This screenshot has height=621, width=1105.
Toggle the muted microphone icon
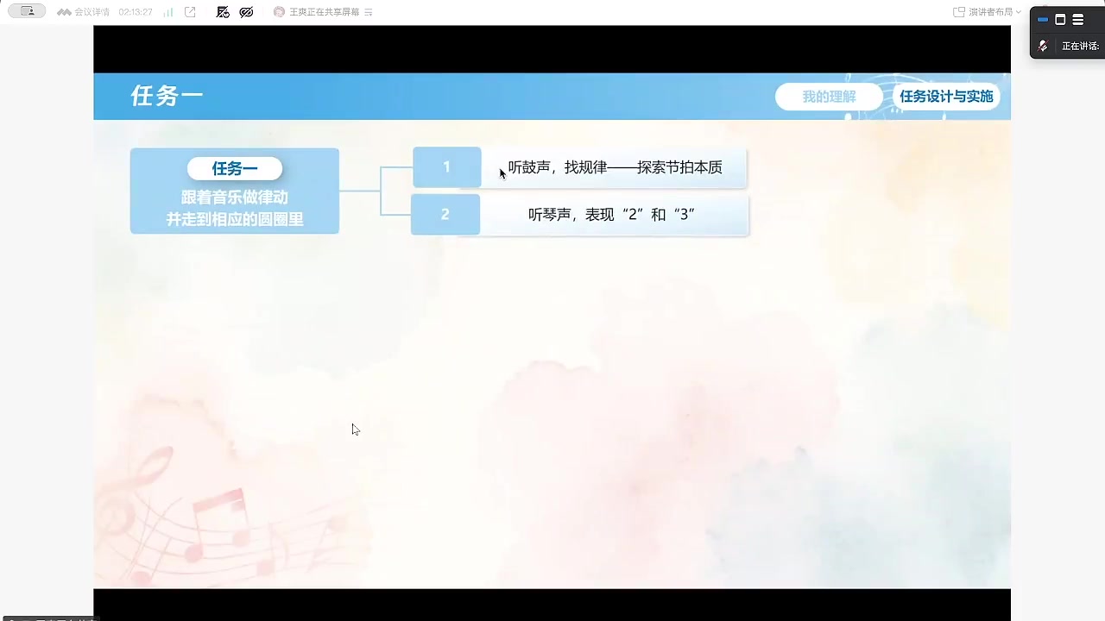click(1043, 46)
